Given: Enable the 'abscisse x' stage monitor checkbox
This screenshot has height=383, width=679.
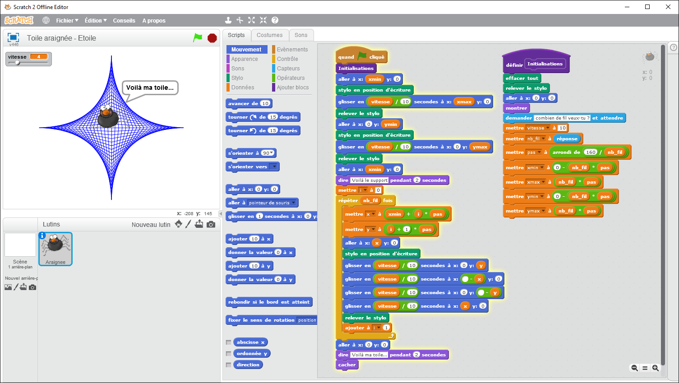Looking at the screenshot, I should coord(229,342).
